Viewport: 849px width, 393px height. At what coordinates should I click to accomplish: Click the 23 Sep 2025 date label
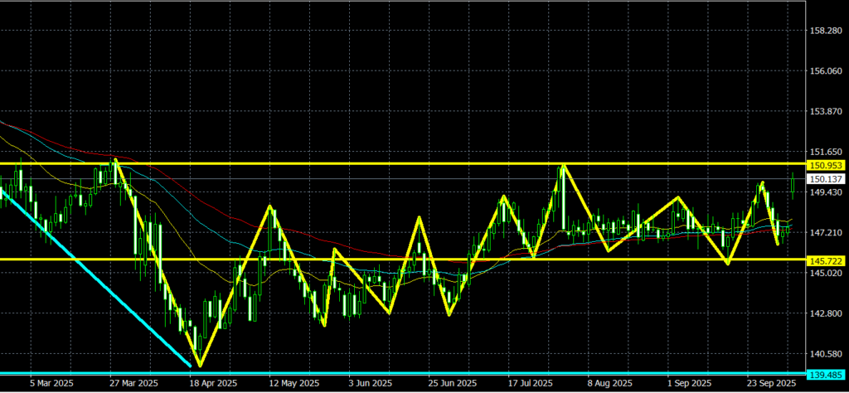(x=771, y=385)
